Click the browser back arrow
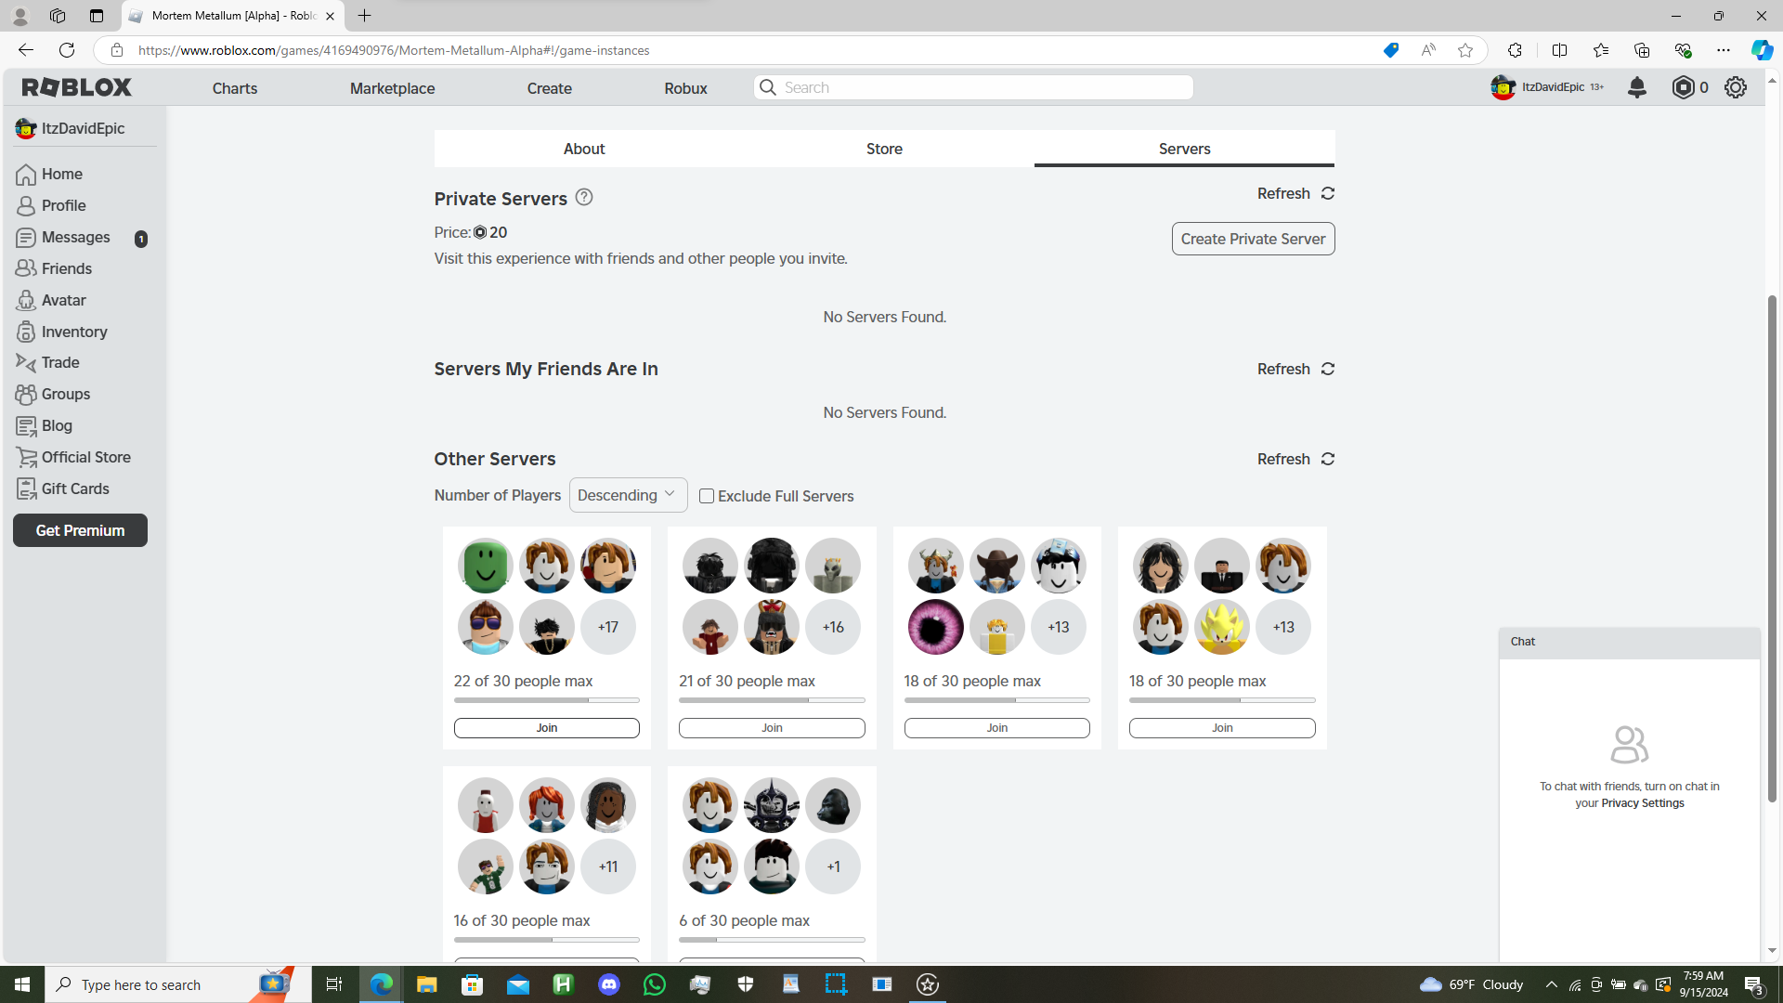1783x1003 pixels. [26, 50]
